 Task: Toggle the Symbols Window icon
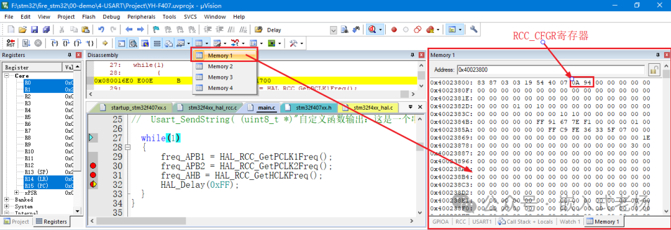click(x=145, y=43)
